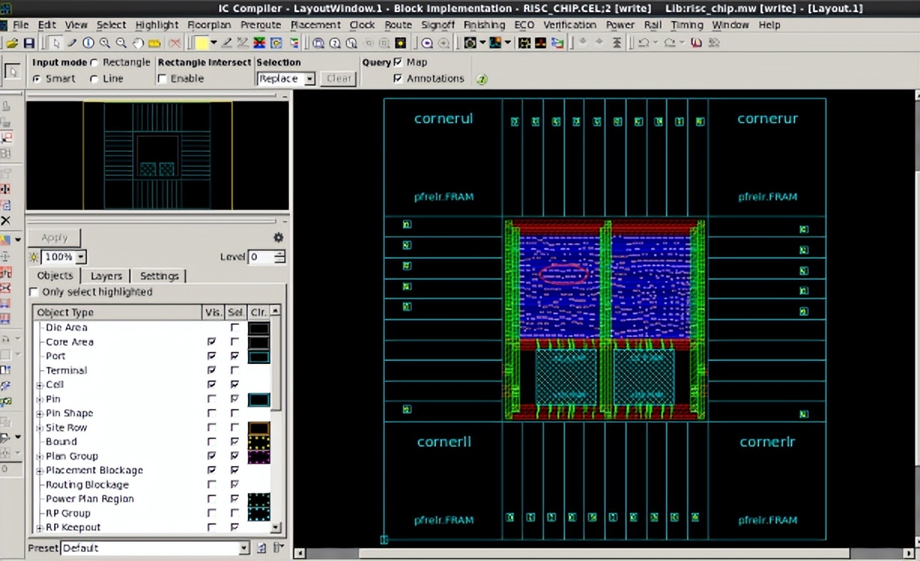Open the panel settings gear icon
The width and height of the screenshot is (920, 561).
[x=278, y=238]
